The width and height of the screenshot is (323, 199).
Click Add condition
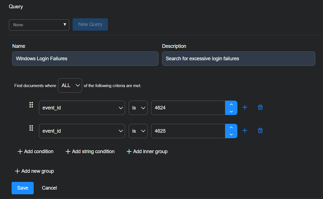click(x=36, y=151)
